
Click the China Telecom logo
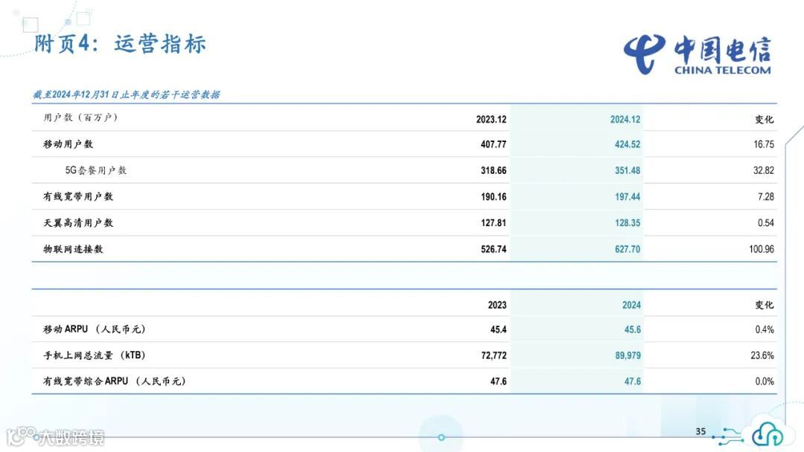click(x=698, y=55)
